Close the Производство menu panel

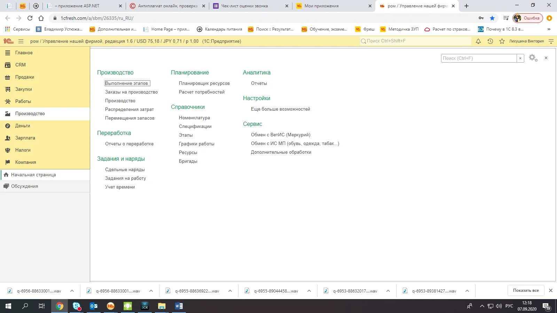(546, 58)
